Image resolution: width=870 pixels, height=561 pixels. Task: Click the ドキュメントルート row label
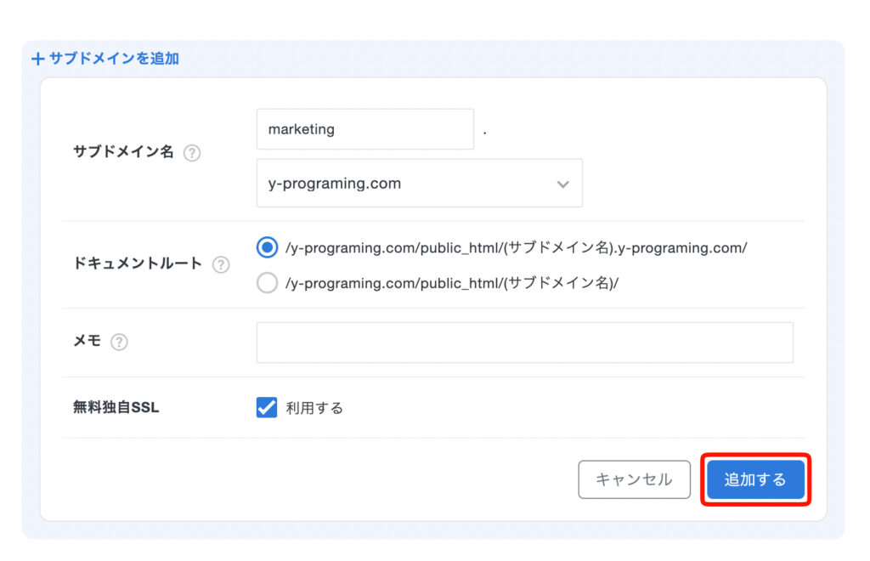tap(138, 263)
